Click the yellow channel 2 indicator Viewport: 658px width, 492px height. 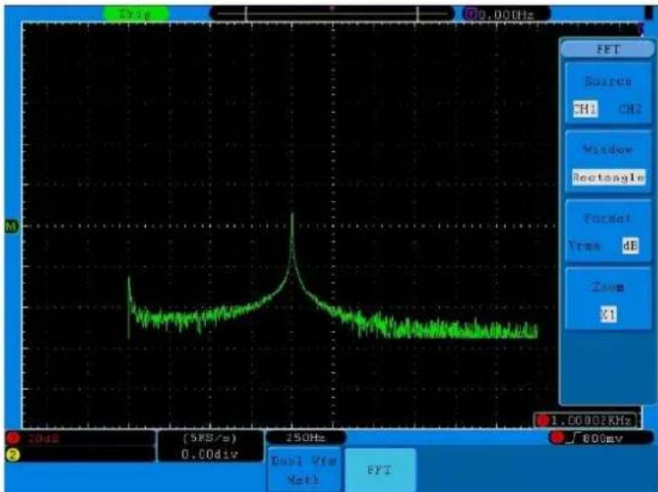click(13, 454)
